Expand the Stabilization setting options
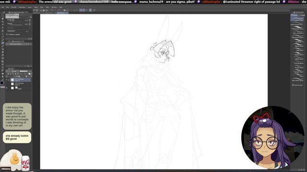Image resolution: width=307 pixels, height=172 pixels. (27, 31)
